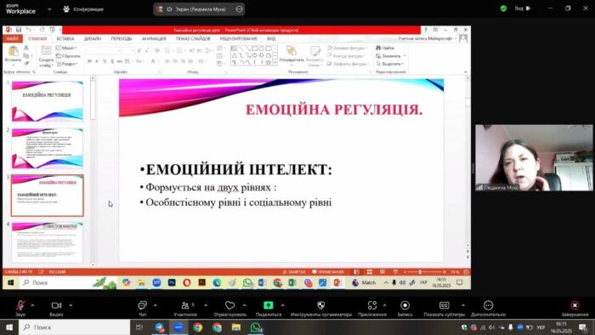Open the Reactions heart icon

[229, 305]
